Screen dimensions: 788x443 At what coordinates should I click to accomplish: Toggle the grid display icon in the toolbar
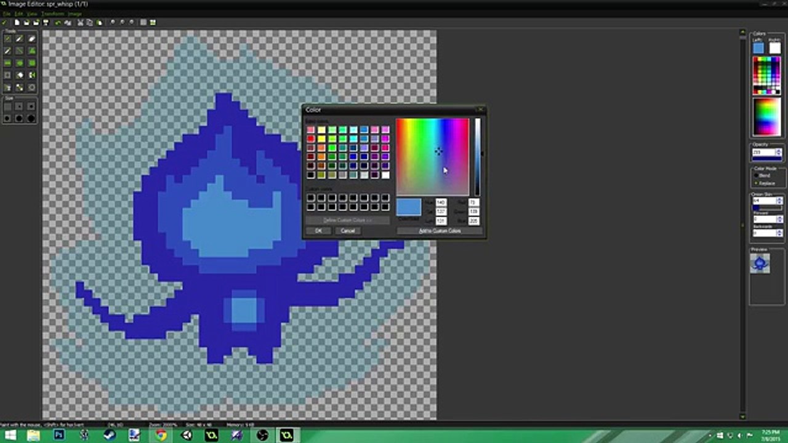(143, 23)
